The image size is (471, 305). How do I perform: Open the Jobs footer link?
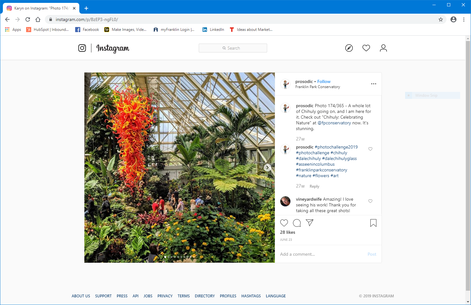pos(148,296)
